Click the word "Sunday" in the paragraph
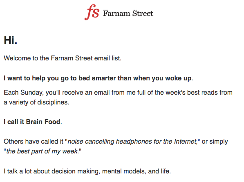The height and width of the screenshot is (182, 244). point(32,93)
